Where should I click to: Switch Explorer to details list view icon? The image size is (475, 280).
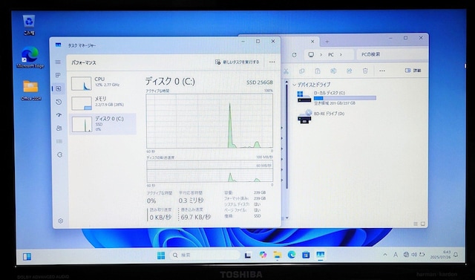416,224
